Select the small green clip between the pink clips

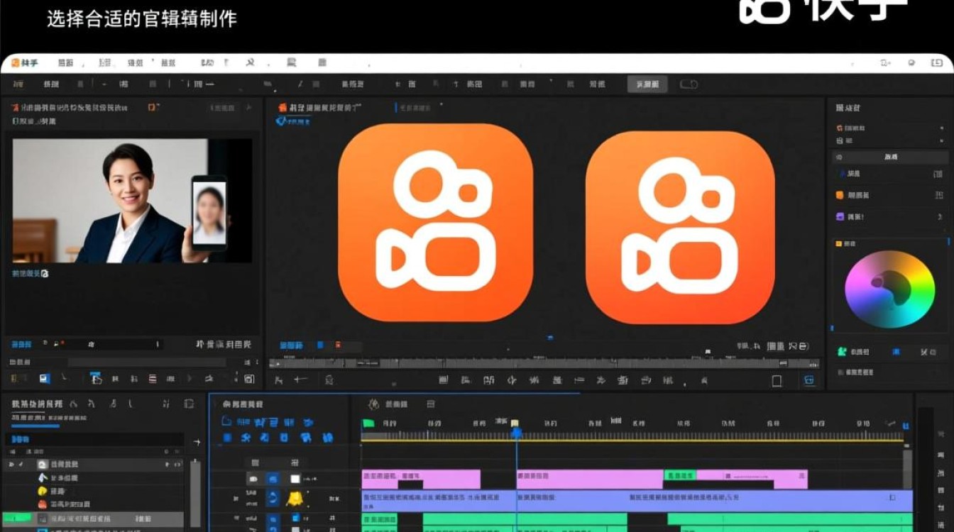[679, 475]
